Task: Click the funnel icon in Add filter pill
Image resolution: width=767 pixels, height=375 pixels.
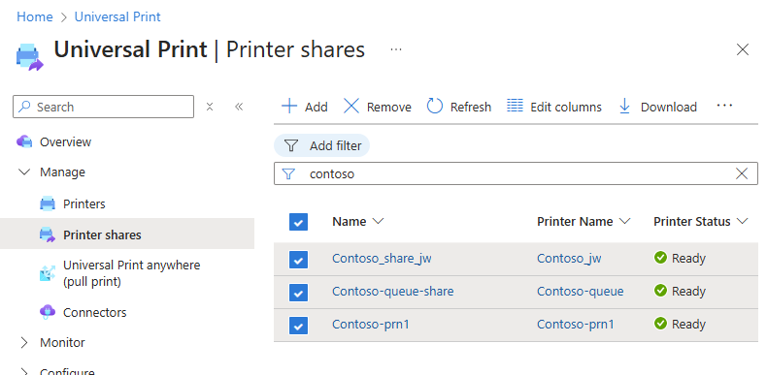Action: click(x=291, y=145)
